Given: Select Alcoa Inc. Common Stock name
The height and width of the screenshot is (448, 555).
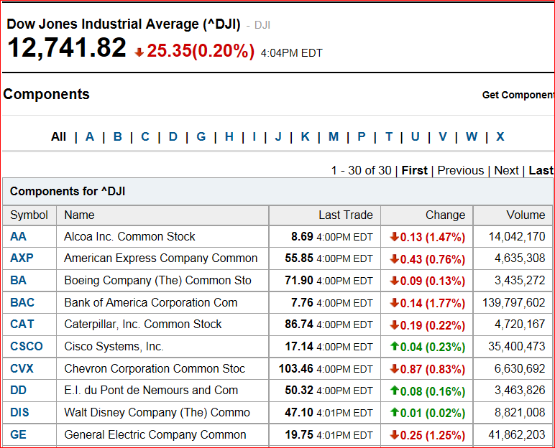Looking at the screenshot, I should (x=129, y=236).
